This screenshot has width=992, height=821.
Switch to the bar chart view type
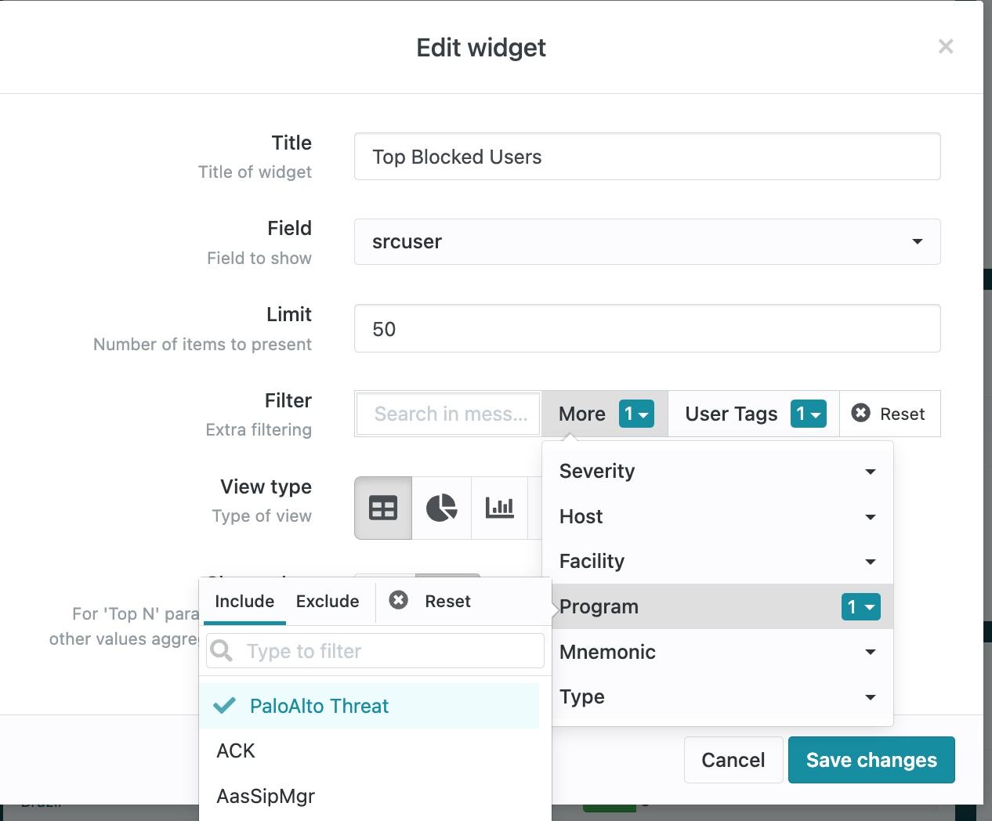[500, 508]
